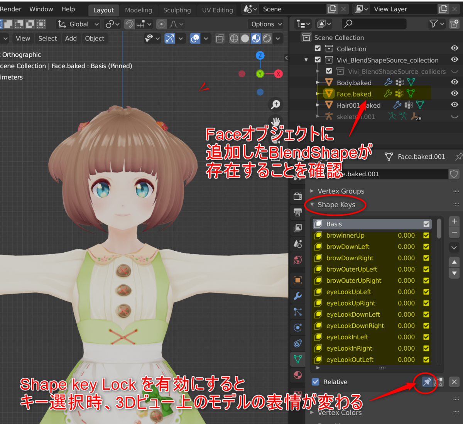Click browOuterUpRight value slider
Viewport: 463px width, 424px height.
click(x=406, y=280)
